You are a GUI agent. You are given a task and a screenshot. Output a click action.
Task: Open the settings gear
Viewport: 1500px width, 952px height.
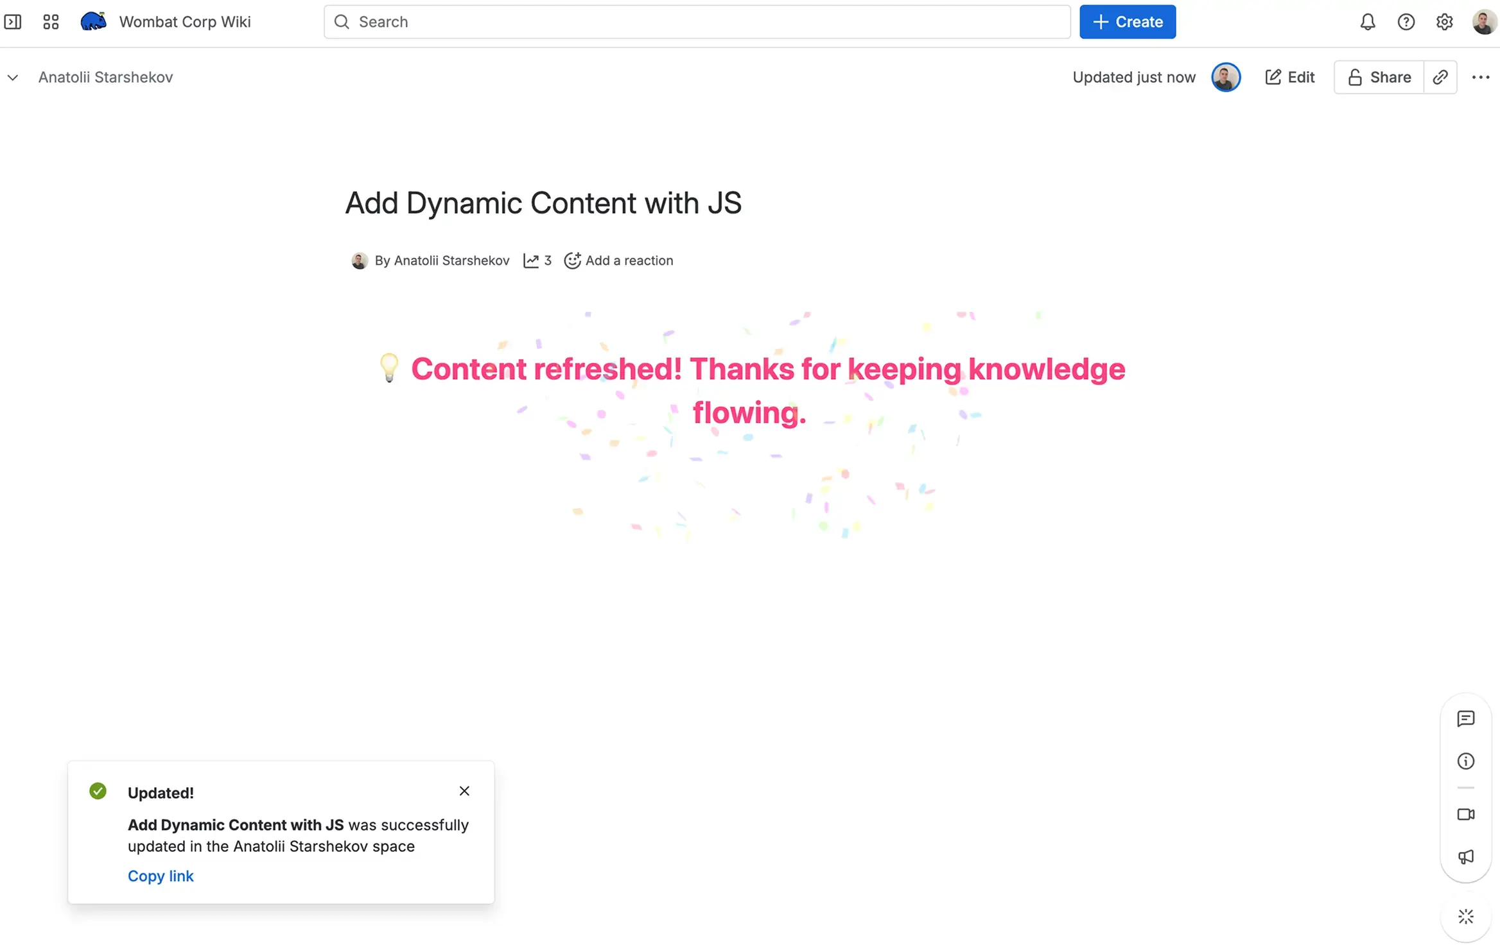1444,22
